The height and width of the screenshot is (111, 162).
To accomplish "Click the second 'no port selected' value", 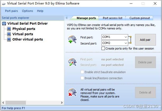I will [112, 65].
